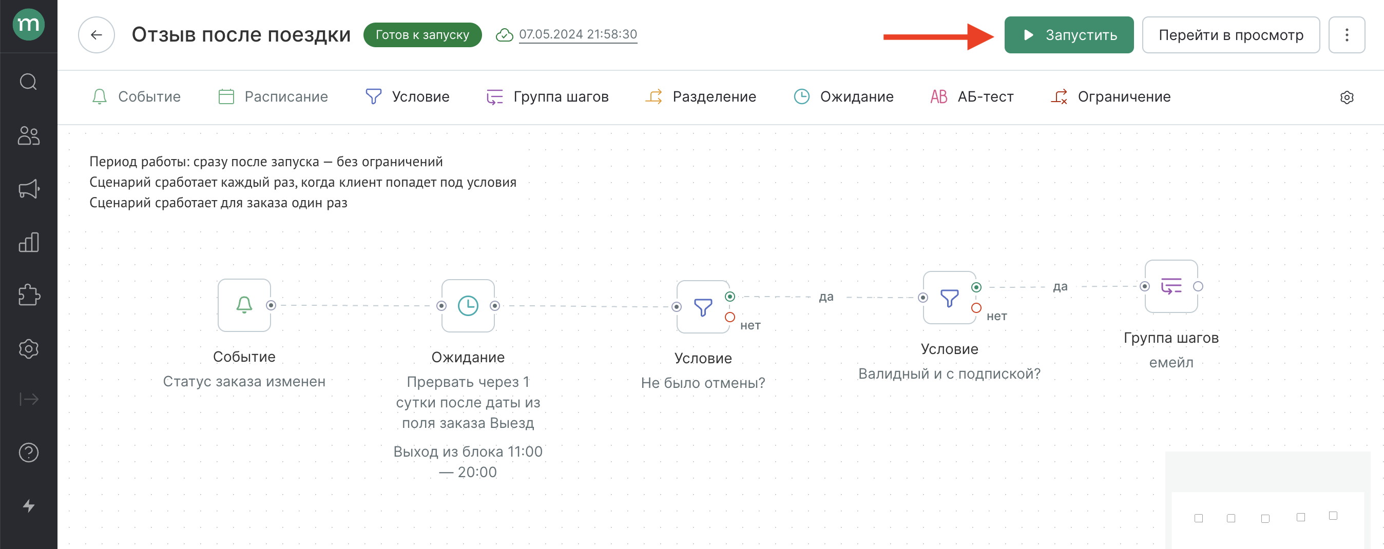Screen dimensions: 1384x549
Task: Click the Mindbox logo icon
Action: [28, 24]
